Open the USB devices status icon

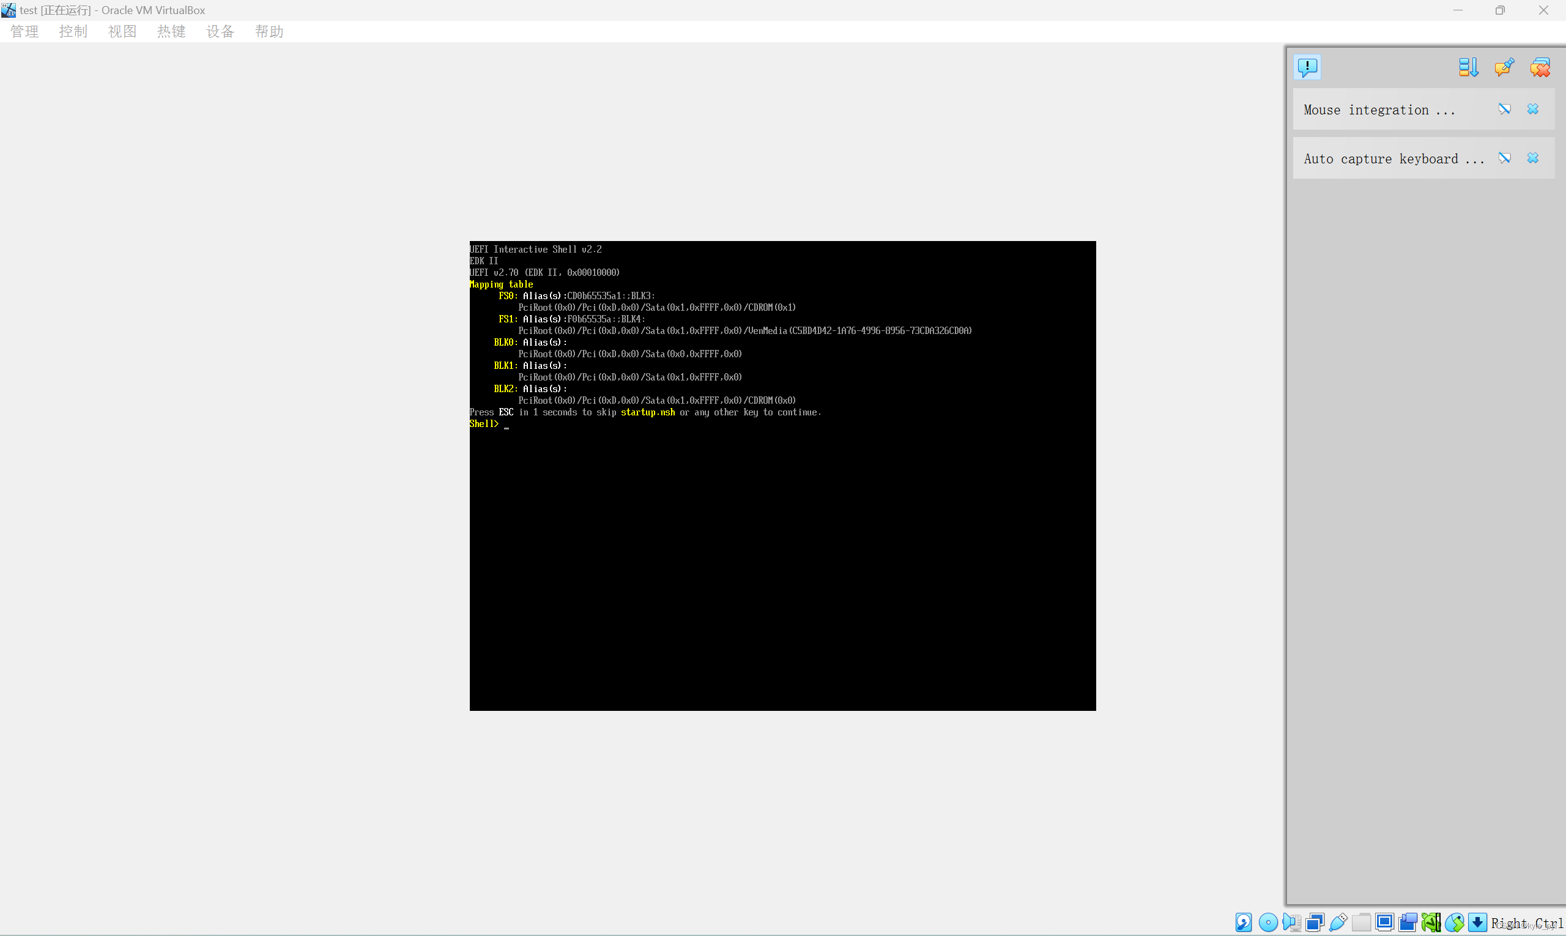tap(1338, 922)
